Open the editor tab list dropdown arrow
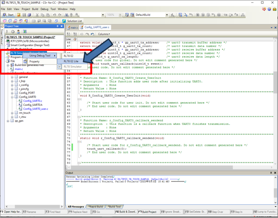278x218 pixels. (271, 28)
